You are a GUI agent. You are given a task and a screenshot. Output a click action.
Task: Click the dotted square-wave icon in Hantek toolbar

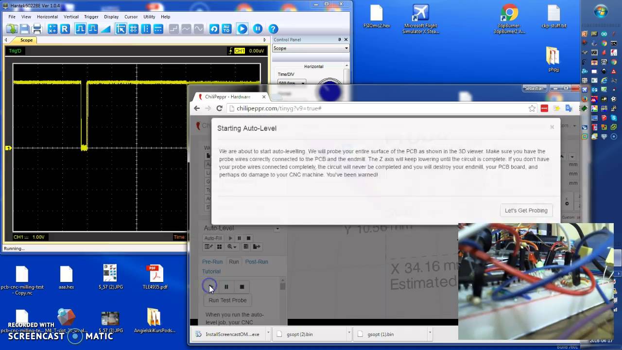point(93,29)
